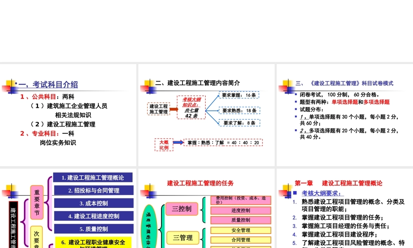Click the blue arrow beside 大概比例

(x=178, y=143)
